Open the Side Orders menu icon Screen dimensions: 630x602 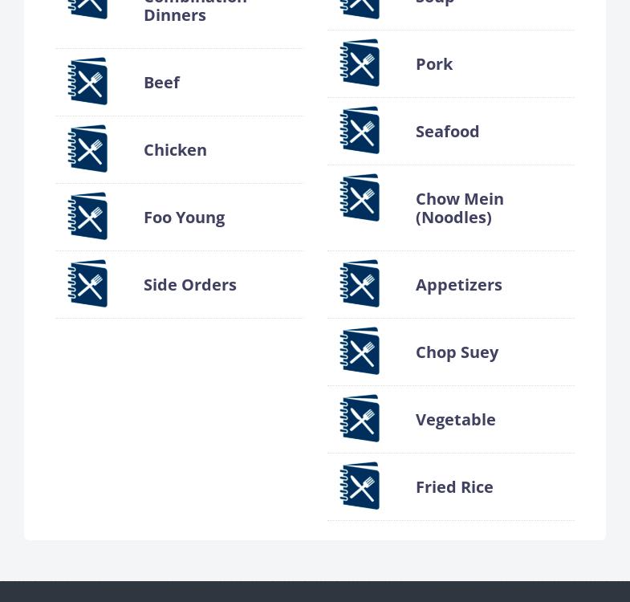click(x=87, y=283)
